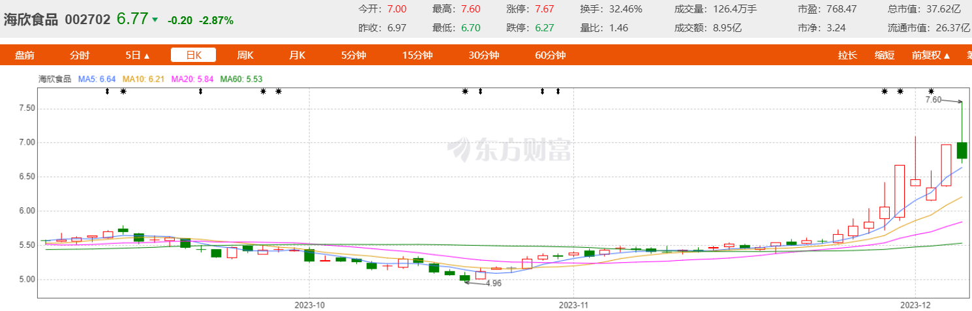Click the 涨停 value 7.67
The width and height of the screenshot is (972, 311).
tap(544, 9)
